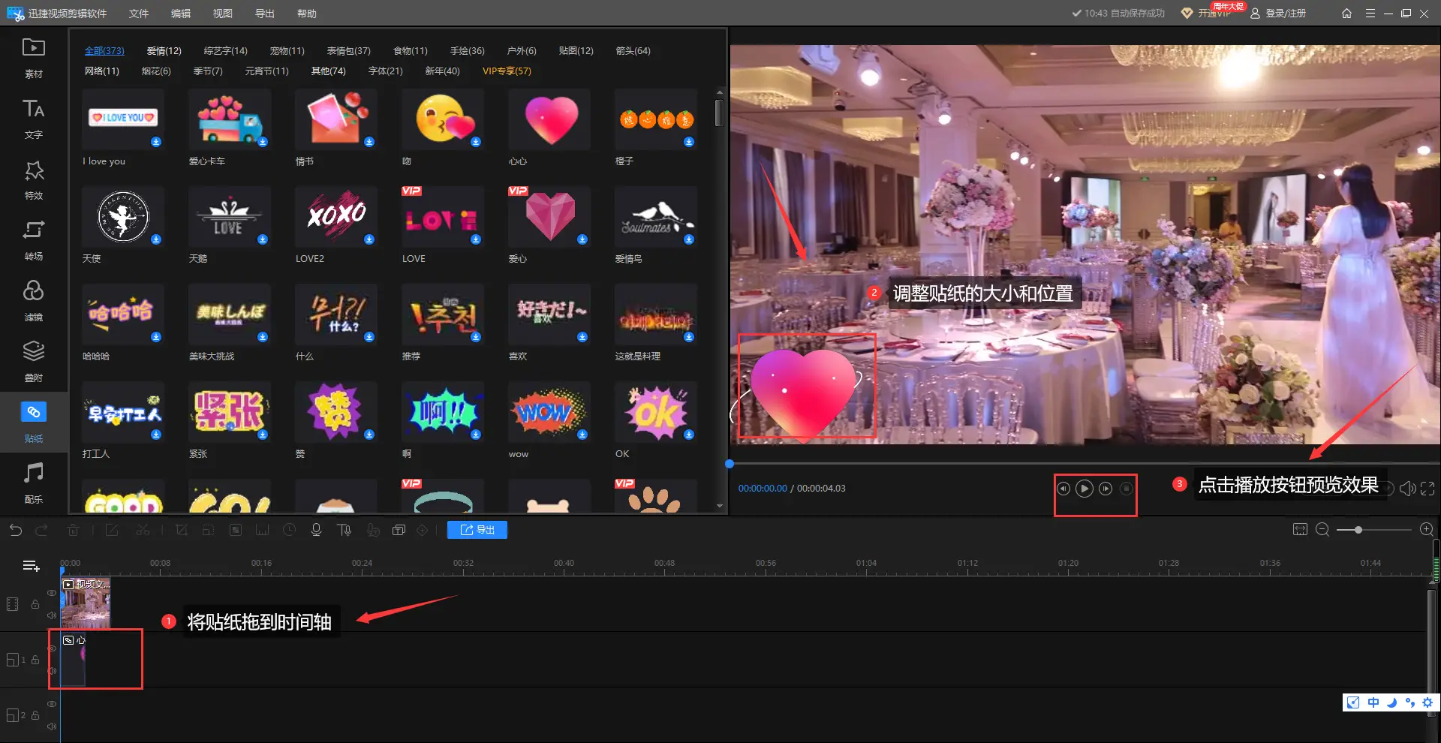The image size is (1441, 743).
Task: Select the 心 sticker clip on track 1
Action: coord(73,660)
